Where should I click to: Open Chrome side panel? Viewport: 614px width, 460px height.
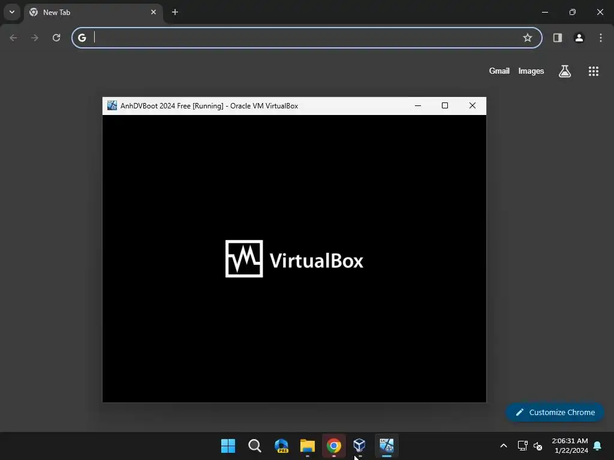[x=558, y=38]
